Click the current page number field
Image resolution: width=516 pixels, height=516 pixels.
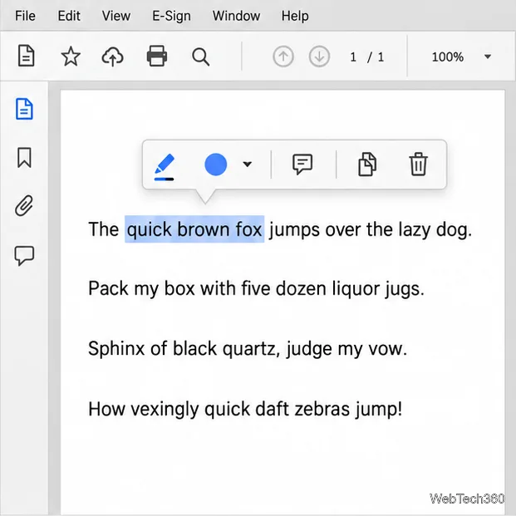pos(353,57)
